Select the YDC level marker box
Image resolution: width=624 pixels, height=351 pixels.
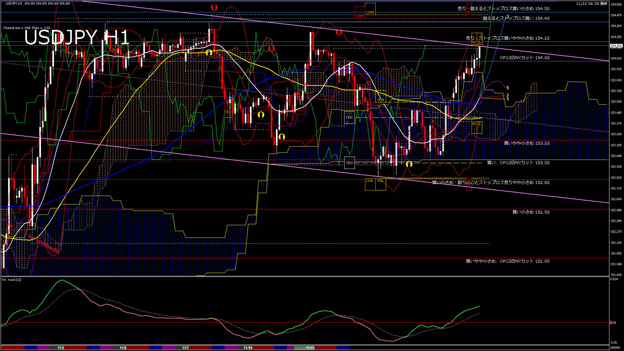pos(349,117)
